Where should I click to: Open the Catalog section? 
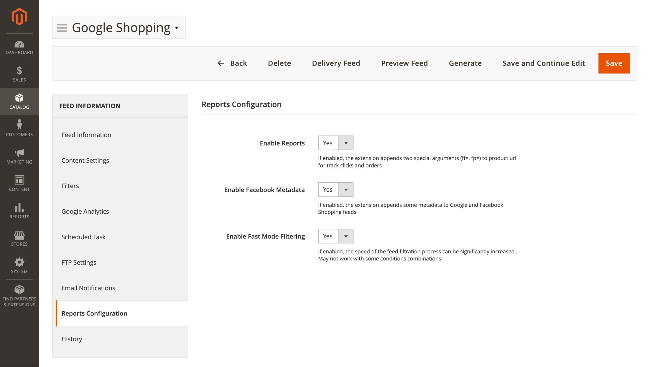pos(19,101)
